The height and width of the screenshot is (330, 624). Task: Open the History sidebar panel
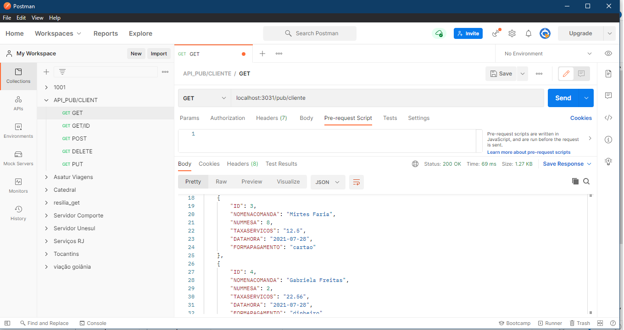tap(18, 214)
